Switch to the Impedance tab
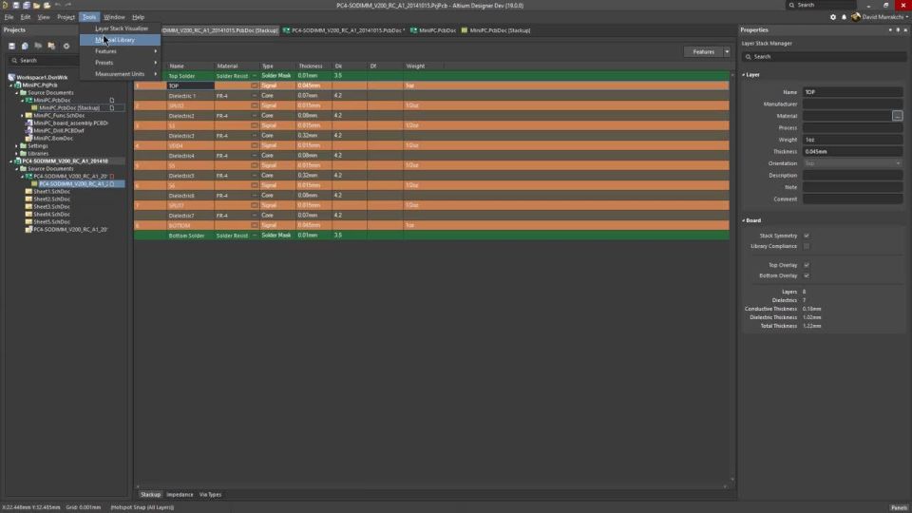912x513 pixels. [180, 494]
